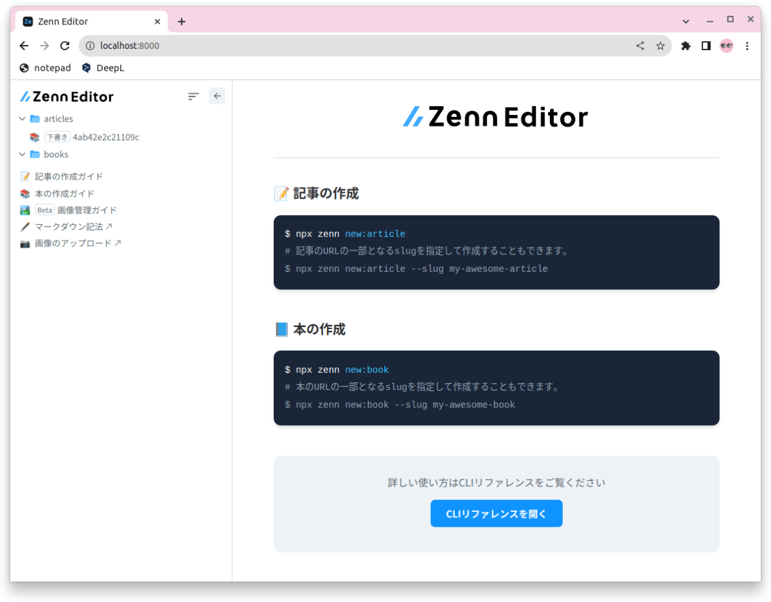This screenshot has width=771, height=602.
Task: Open the notepad bookmark
Action: click(45, 67)
